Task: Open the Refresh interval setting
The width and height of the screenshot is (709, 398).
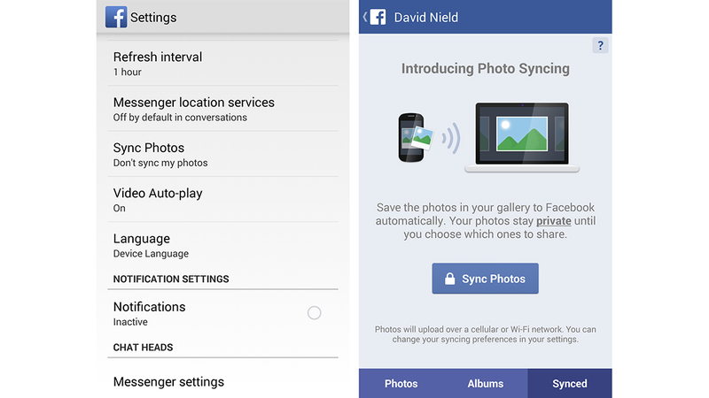Action: (x=222, y=64)
